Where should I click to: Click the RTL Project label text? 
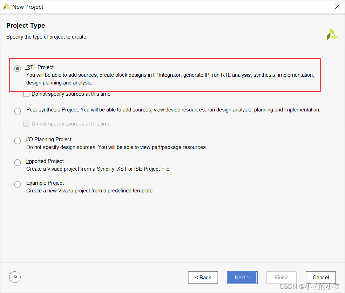point(40,67)
